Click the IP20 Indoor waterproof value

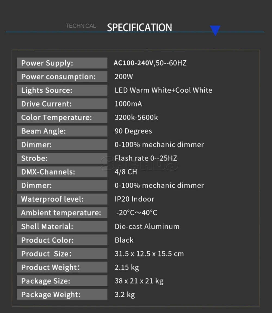point(134,199)
